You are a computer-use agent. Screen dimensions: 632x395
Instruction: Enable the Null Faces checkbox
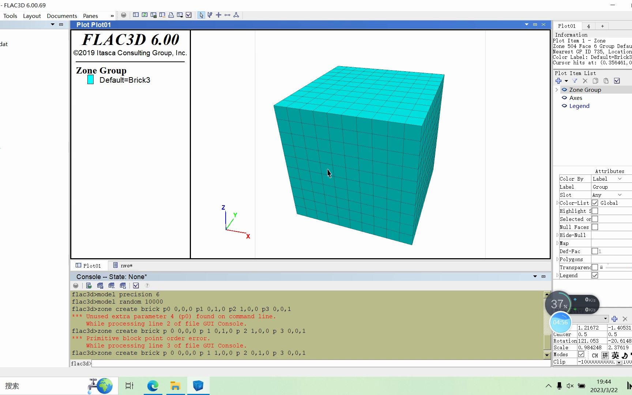coord(595,227)
